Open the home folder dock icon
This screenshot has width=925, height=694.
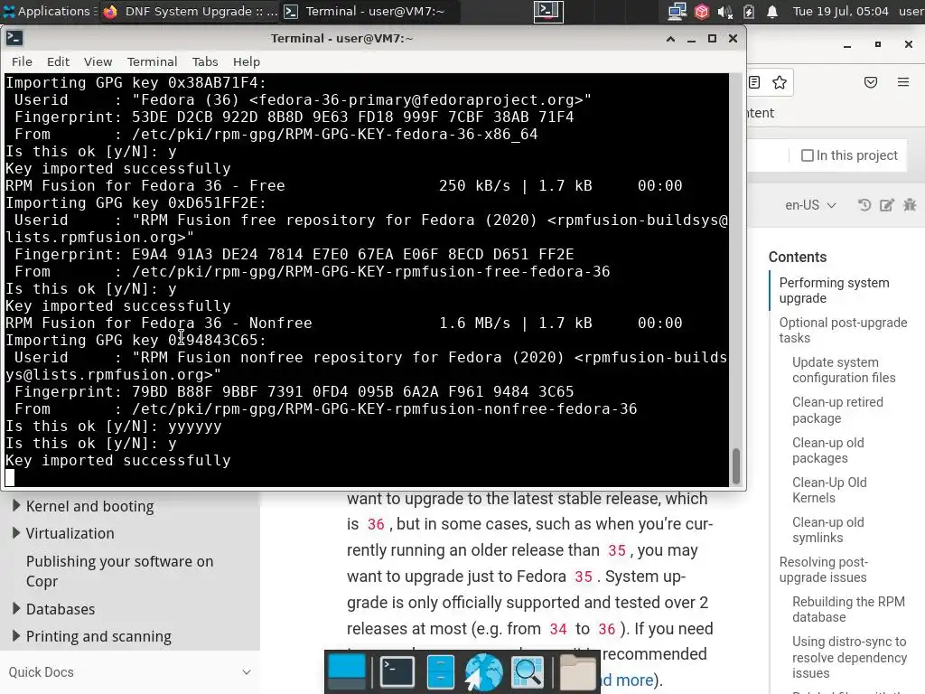tap(577, 671)
